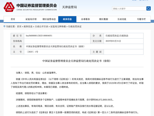Open the 办事服务 navigation tab

pyautogui.click(x=85, y=19)
